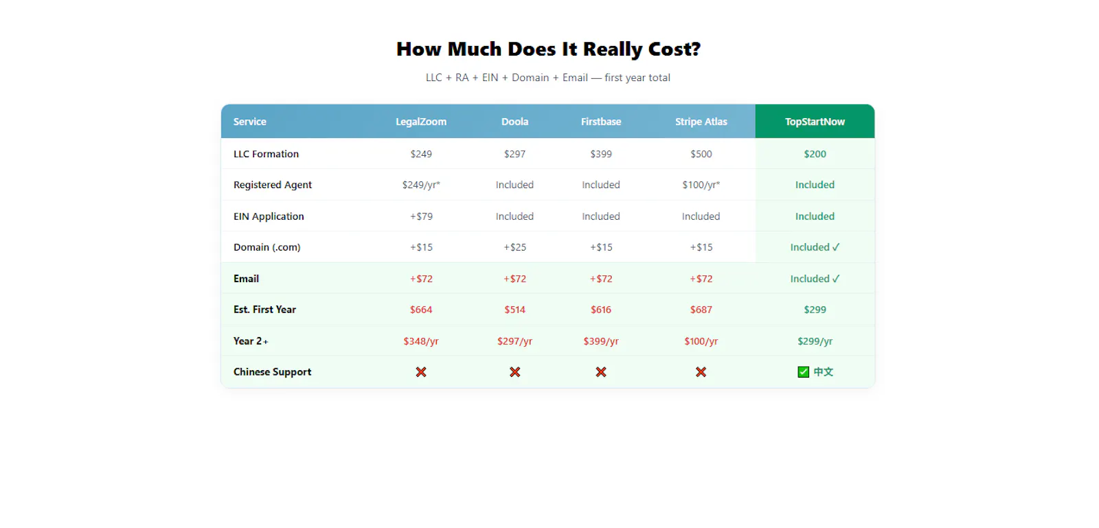Click the 'Registered Agent' row label
The width and height of the screenshot is (1099, 528).
tap(272, 185)
